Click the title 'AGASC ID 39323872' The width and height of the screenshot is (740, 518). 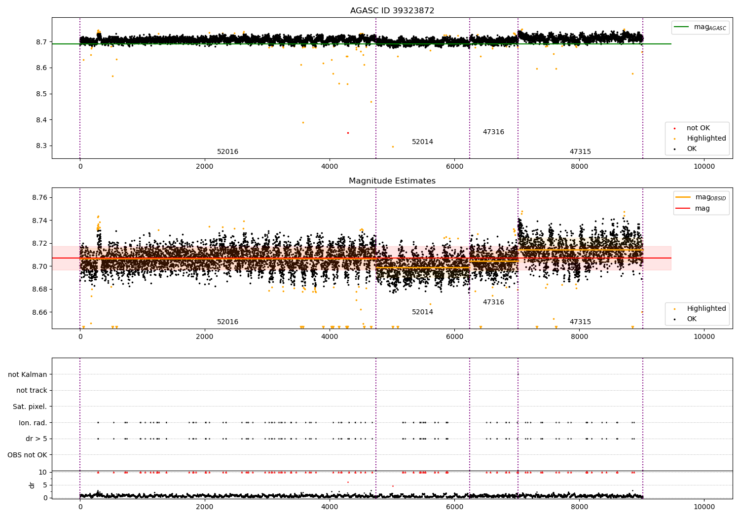392,11
